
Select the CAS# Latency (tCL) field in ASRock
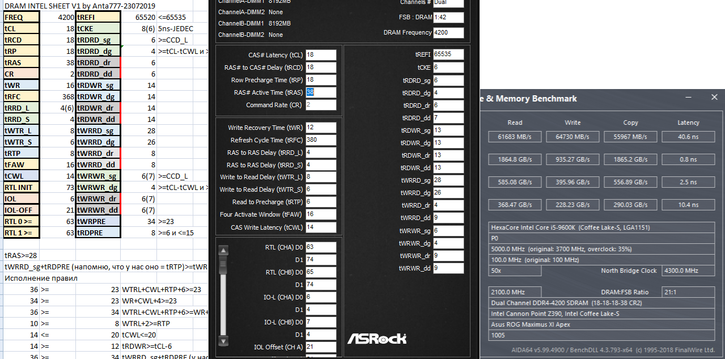[x=321, y=55]
